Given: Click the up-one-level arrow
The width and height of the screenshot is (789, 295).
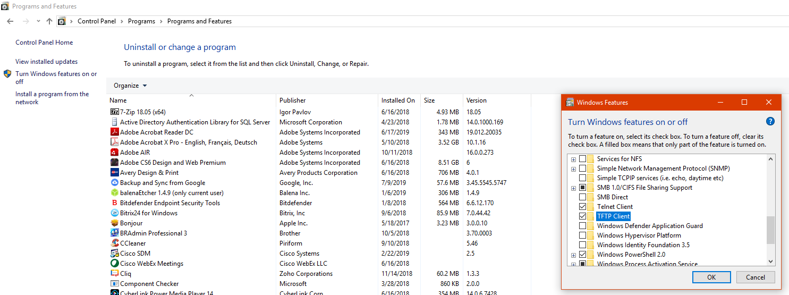Looking at the screenshot, I should 49,21.
